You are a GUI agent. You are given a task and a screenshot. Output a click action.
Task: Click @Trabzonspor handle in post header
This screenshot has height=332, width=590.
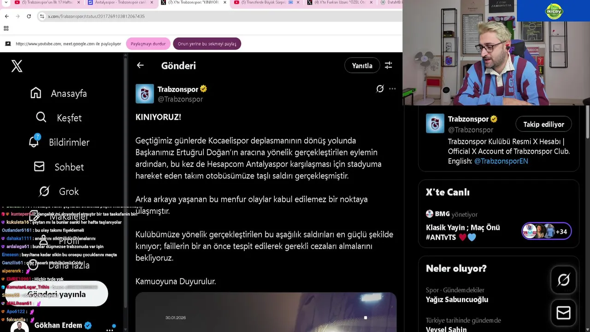180,99
